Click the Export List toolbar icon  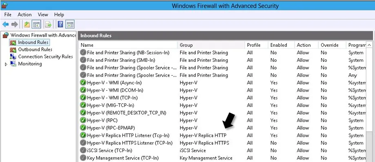(x=49, y=24)
